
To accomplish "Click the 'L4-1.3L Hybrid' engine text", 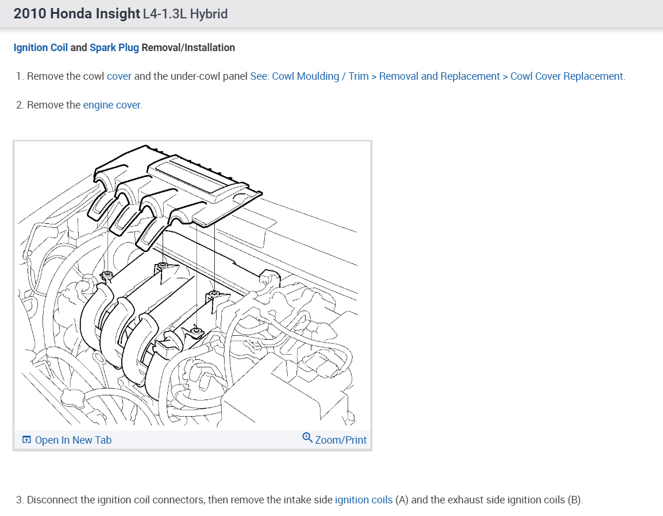I will pos(185,14).
